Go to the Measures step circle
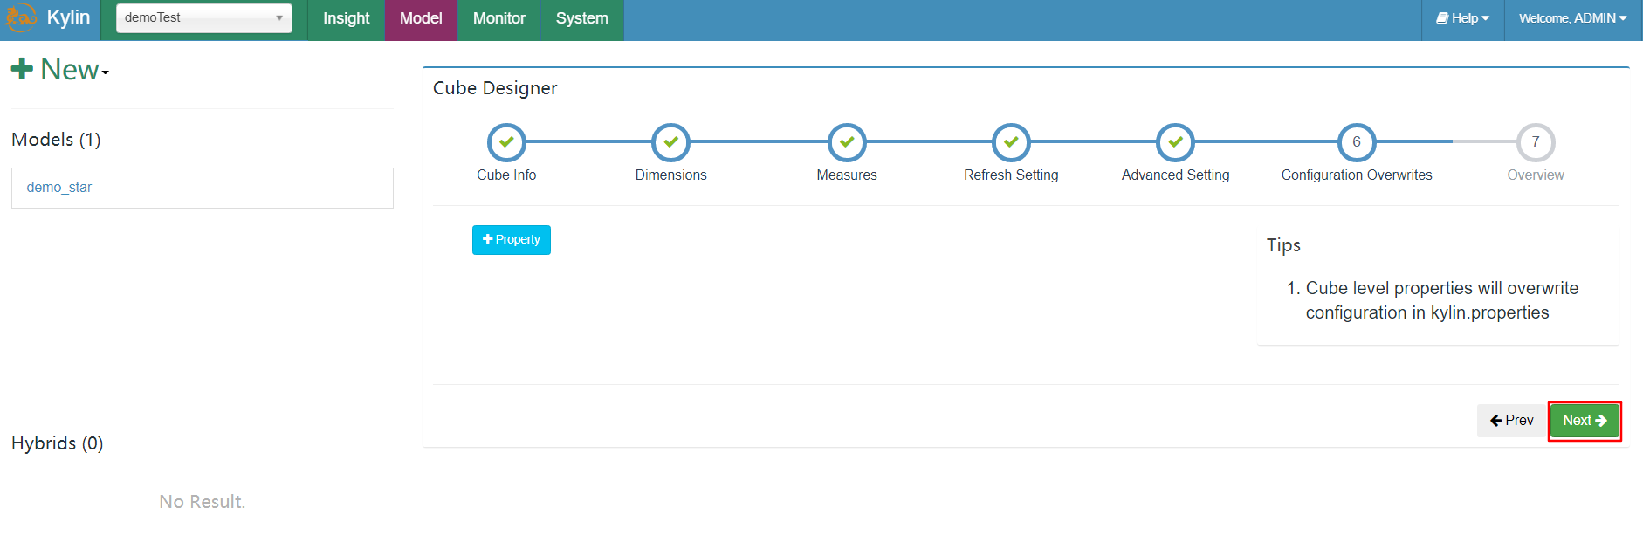This screenshot has height=549, width=1643. point(847,142)
